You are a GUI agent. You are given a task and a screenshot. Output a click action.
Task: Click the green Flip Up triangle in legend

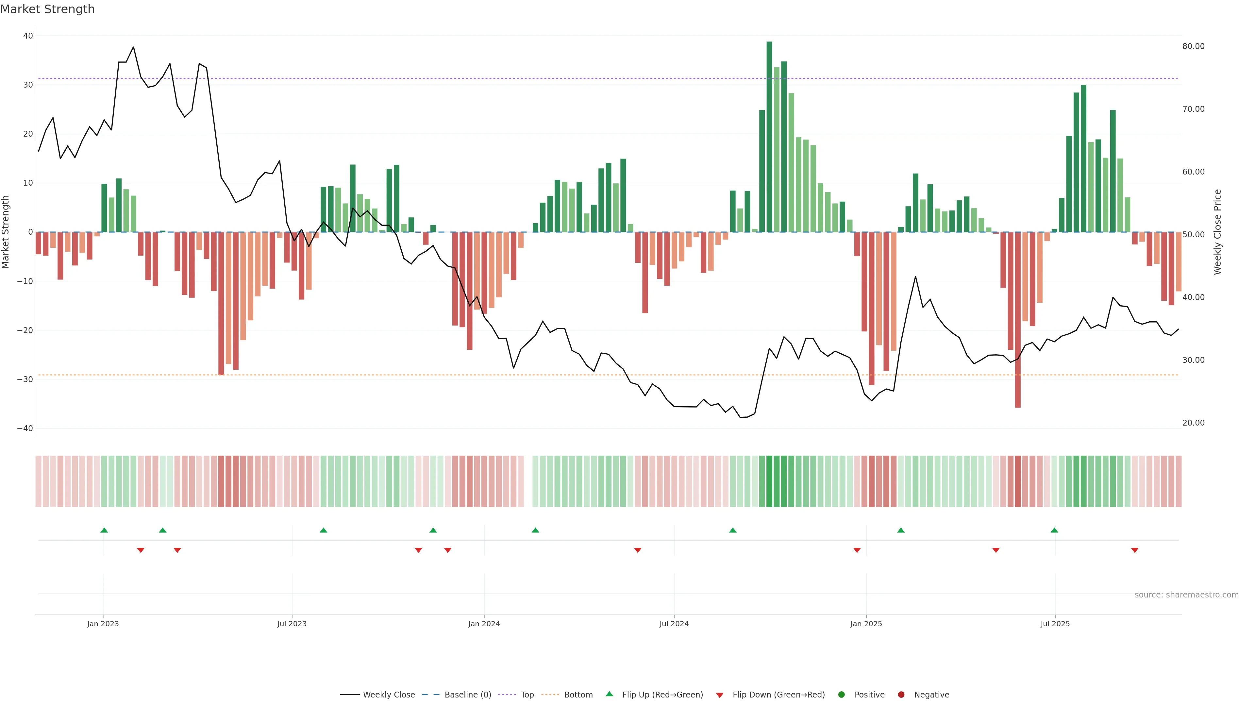[609, 694]
